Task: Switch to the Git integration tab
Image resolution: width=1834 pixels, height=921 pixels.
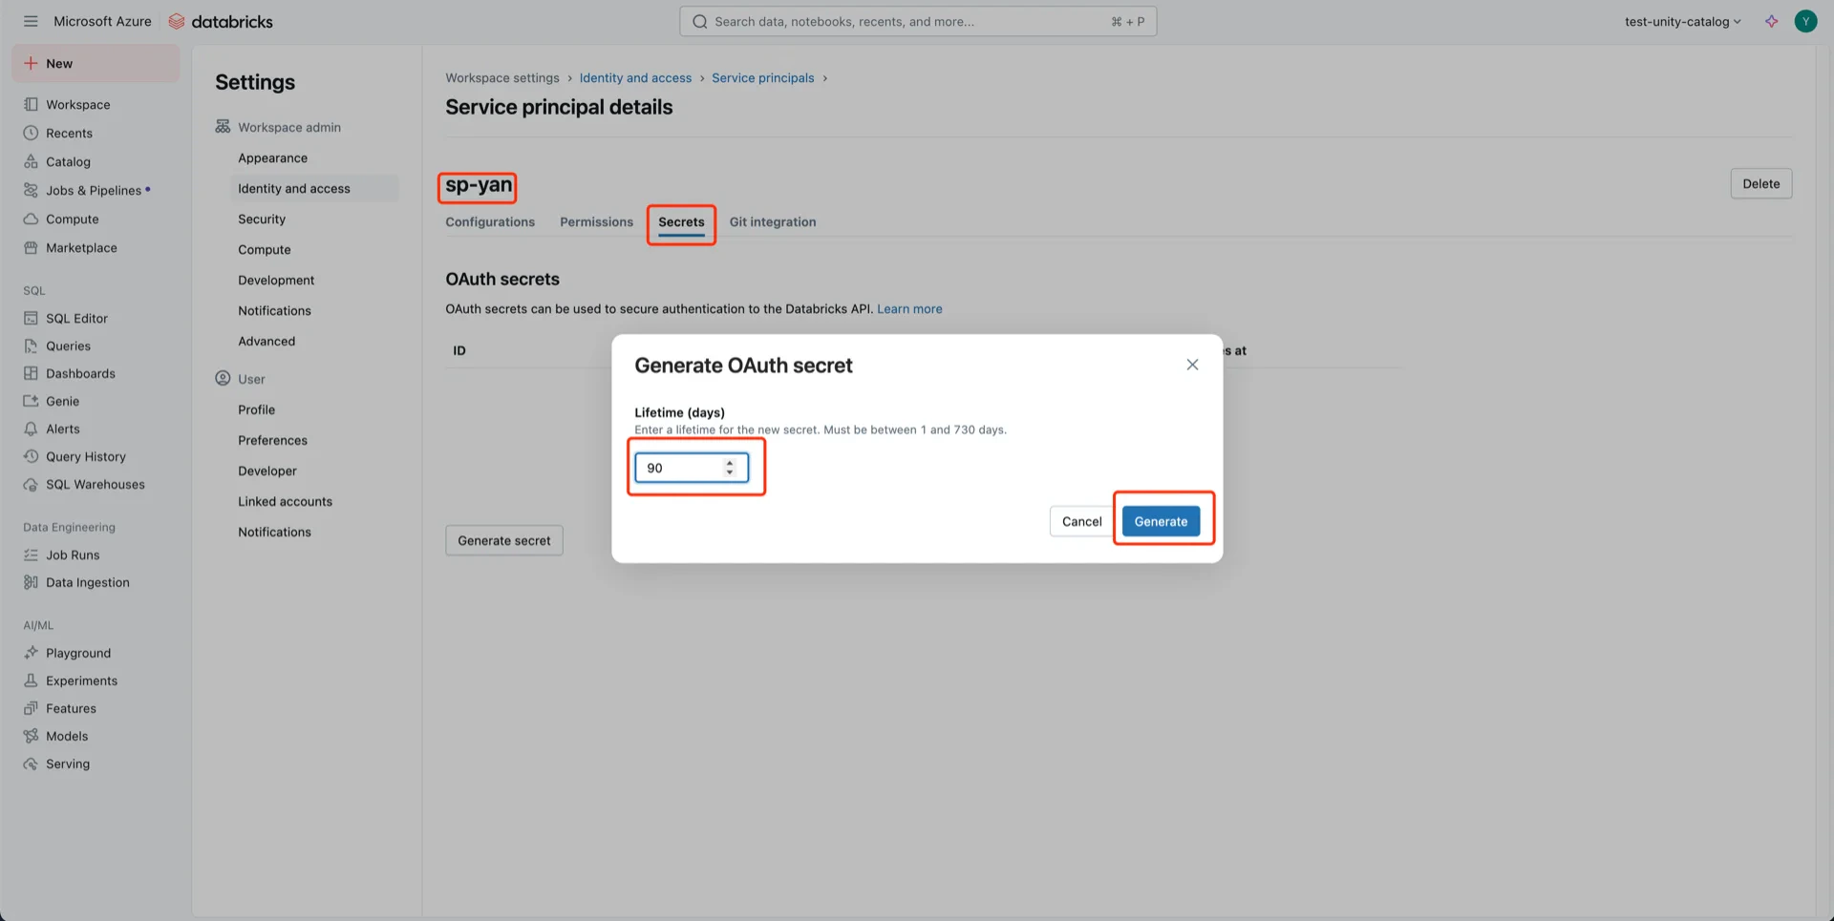Action: pos(773,221)
